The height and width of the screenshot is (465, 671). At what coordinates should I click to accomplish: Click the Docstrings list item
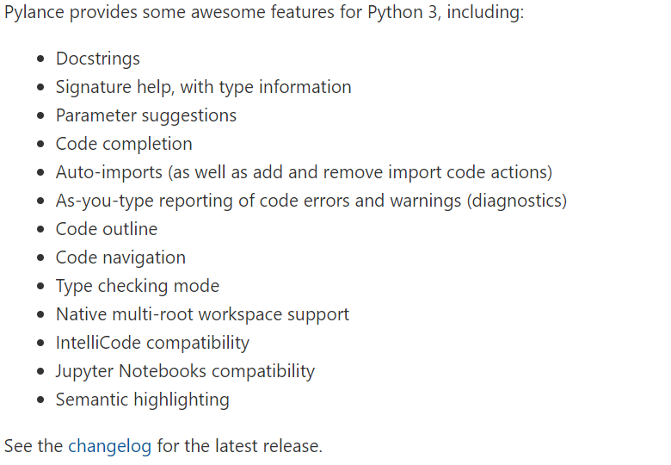tap(98, 59)
